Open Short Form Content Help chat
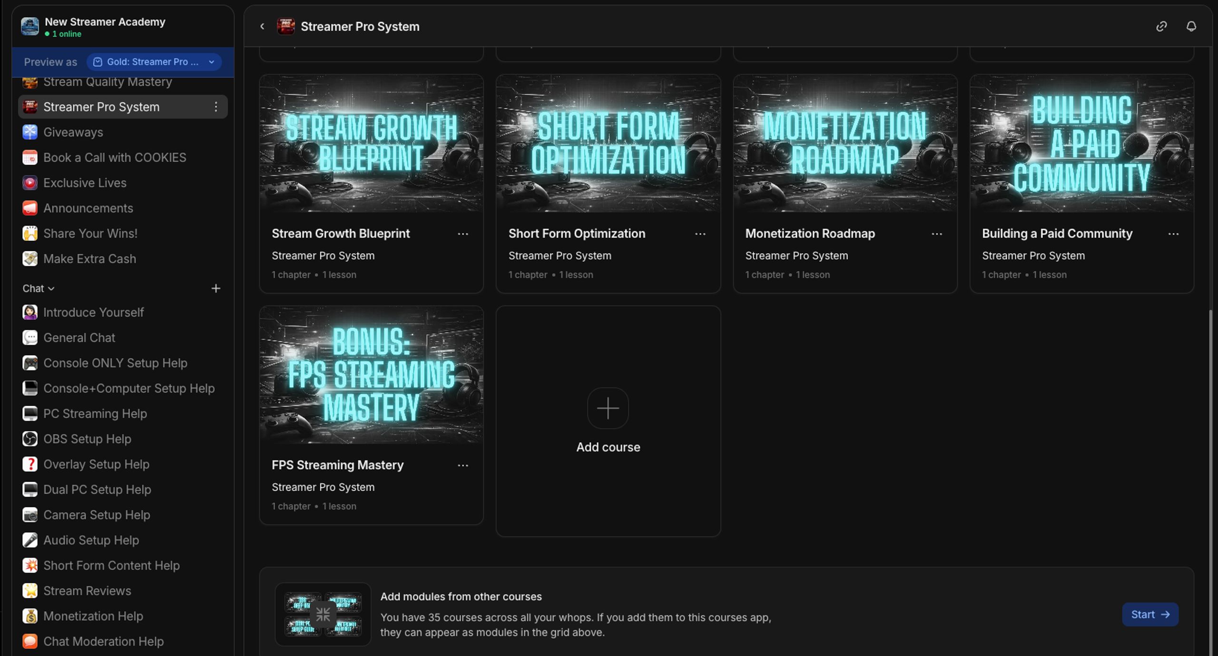Image resolution: width=1218 pixels, height=656 pixels. 123,565
